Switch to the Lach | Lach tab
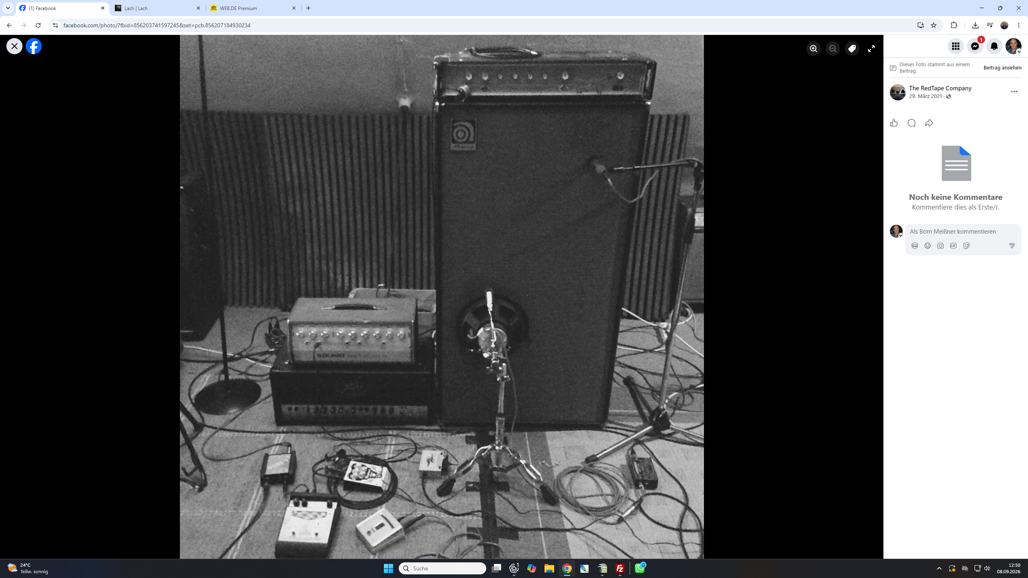 158,8
